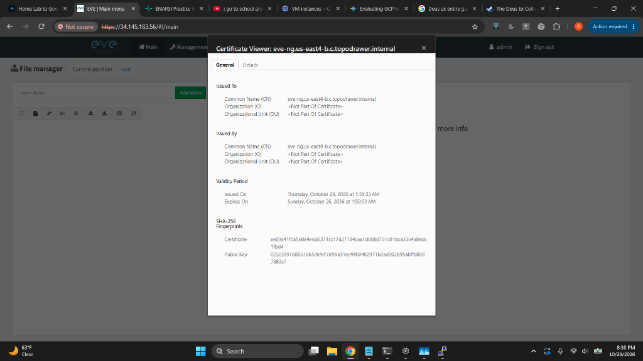Close the Certificate Viewer dialog
The image size is (643, 361).
tap(424, 48)
